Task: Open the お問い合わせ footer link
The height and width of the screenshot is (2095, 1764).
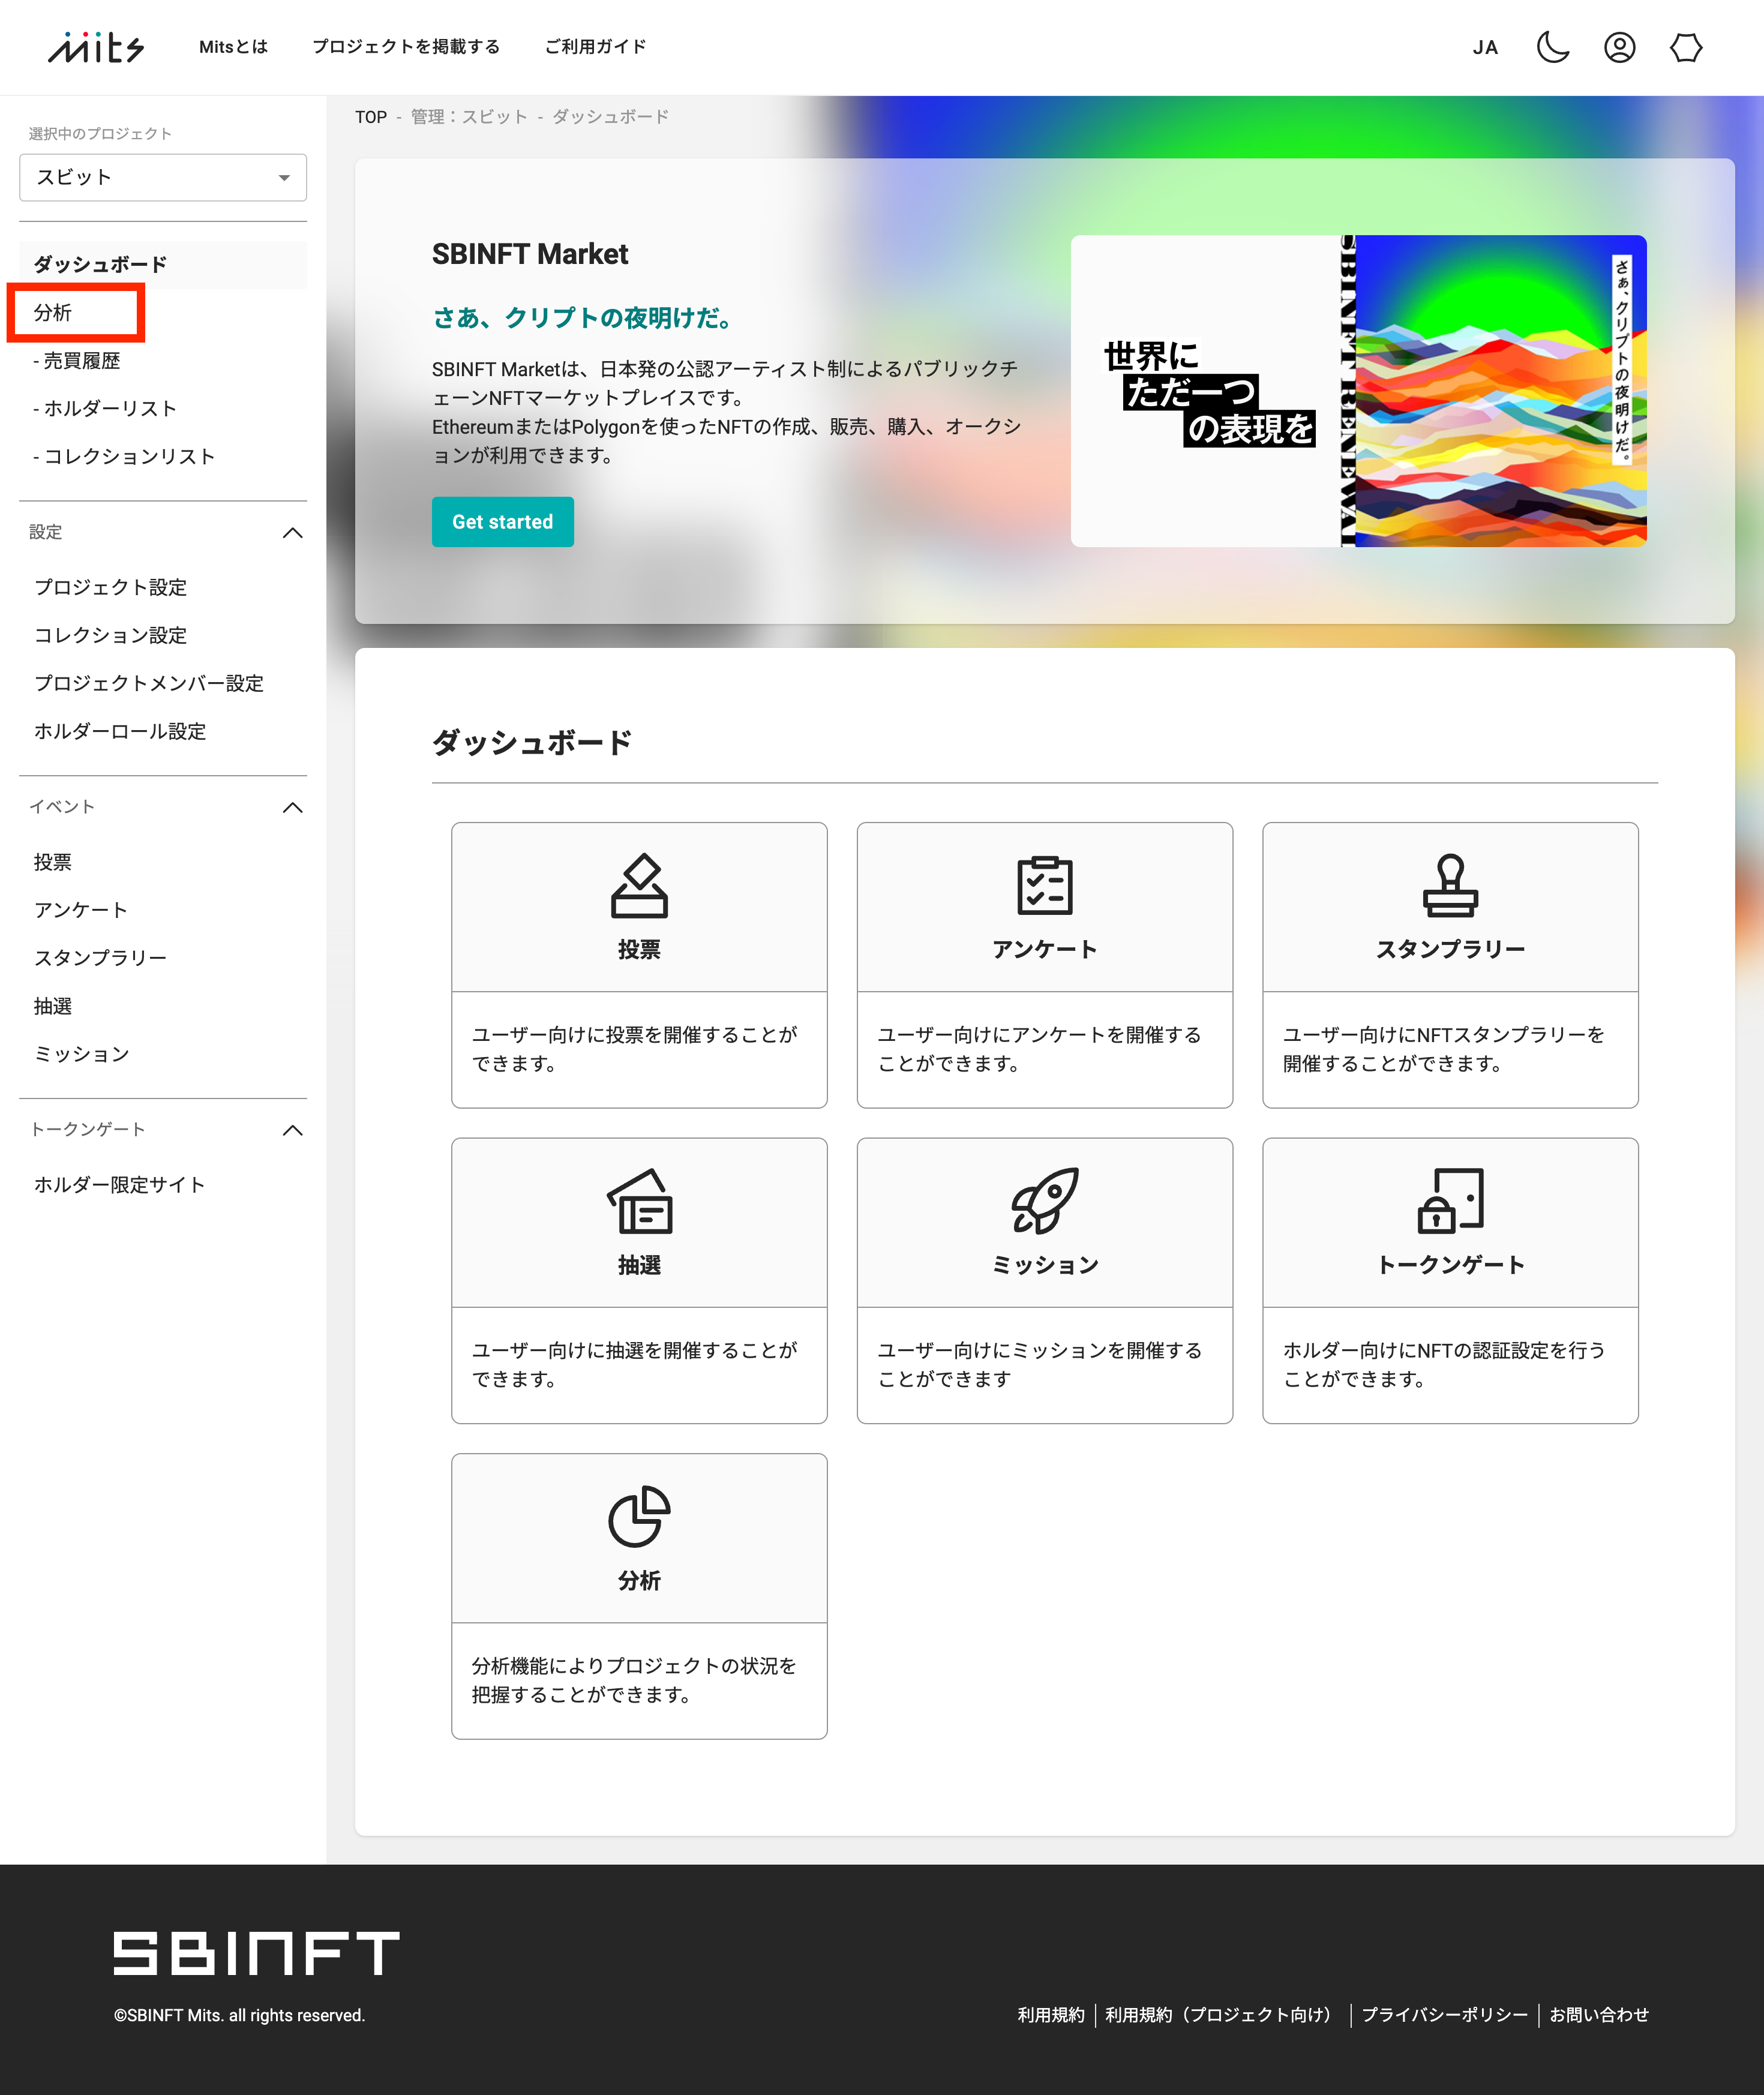Action: point(1598,2015)
